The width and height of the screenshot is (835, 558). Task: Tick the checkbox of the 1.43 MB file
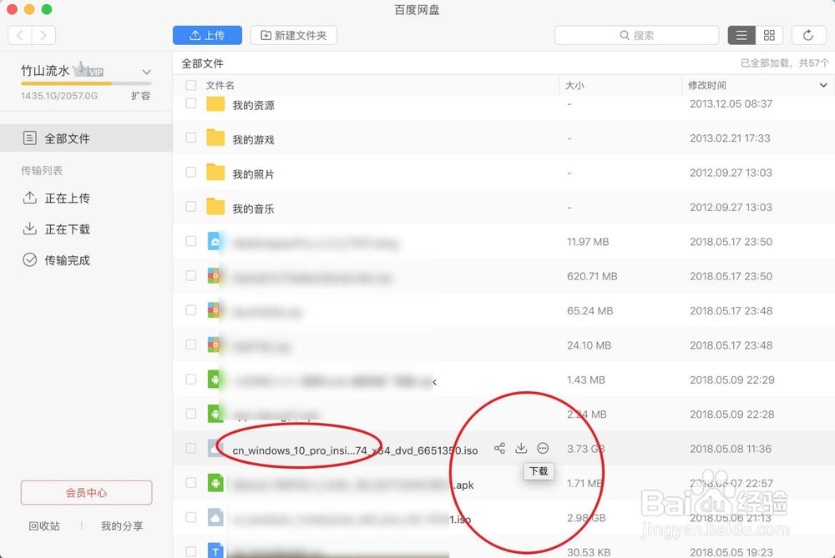click(190, 380)
